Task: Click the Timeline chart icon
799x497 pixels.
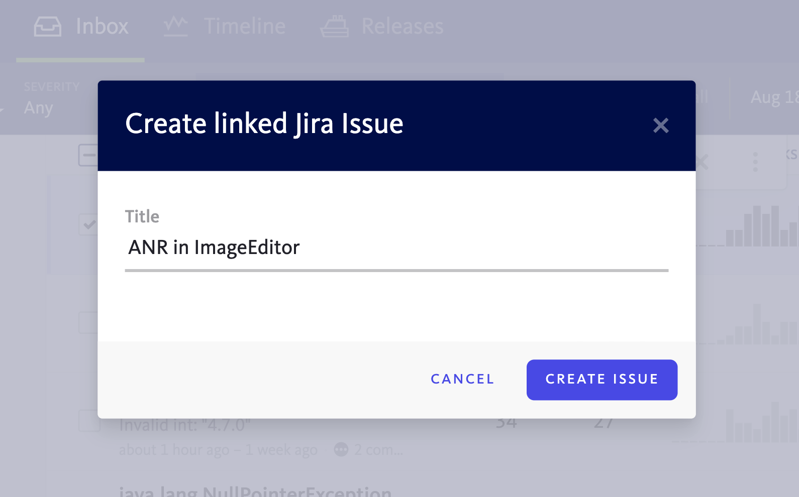Action: (x=176, y=27)
